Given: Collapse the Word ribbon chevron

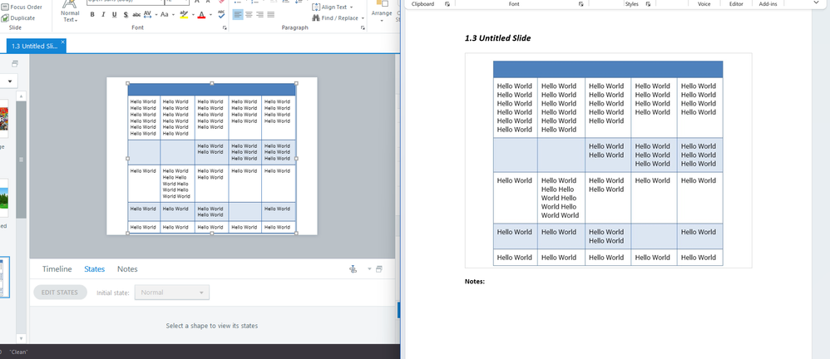Looking at the screenshot, I should pyautogui.click(x=816, y=2).
